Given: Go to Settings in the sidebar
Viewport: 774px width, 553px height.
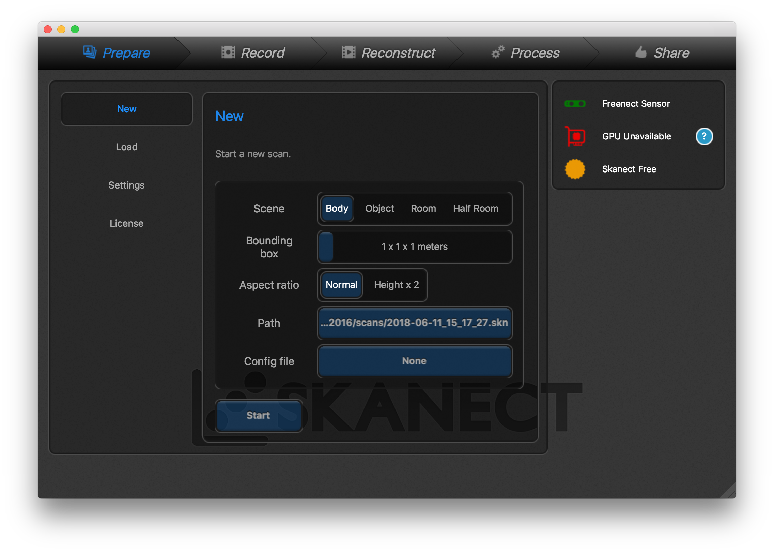Looking at the screenshot, I should tap(126, 185).
